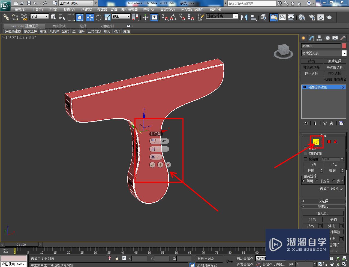Image resolution: width=349 pixels, height=267 pixels.
Task: Open the Modifier List dropdown
Action: pyautogui.click(x=324, y=53)
